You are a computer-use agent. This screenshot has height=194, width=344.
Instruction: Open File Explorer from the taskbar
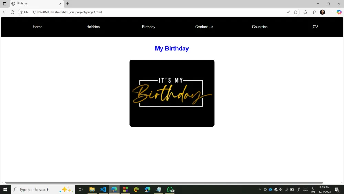click(92, 190)
